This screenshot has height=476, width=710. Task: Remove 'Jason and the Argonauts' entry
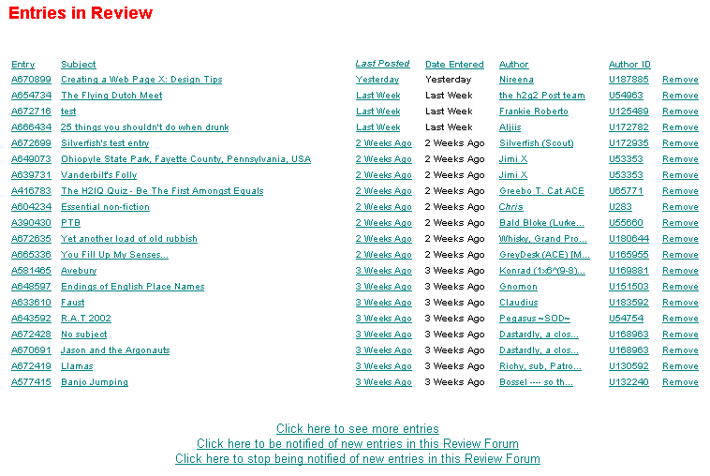(680, 350)
